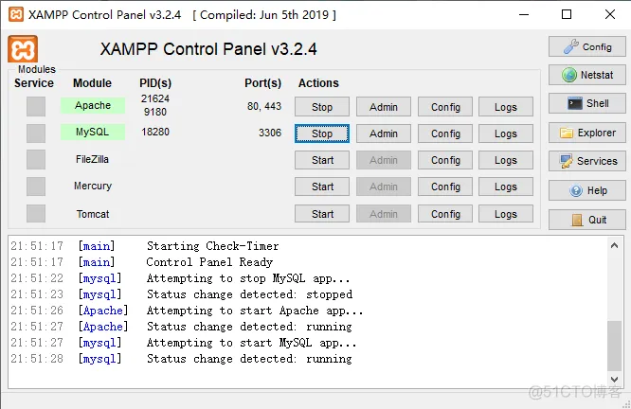Start the Tomcat module

[322, 214]
